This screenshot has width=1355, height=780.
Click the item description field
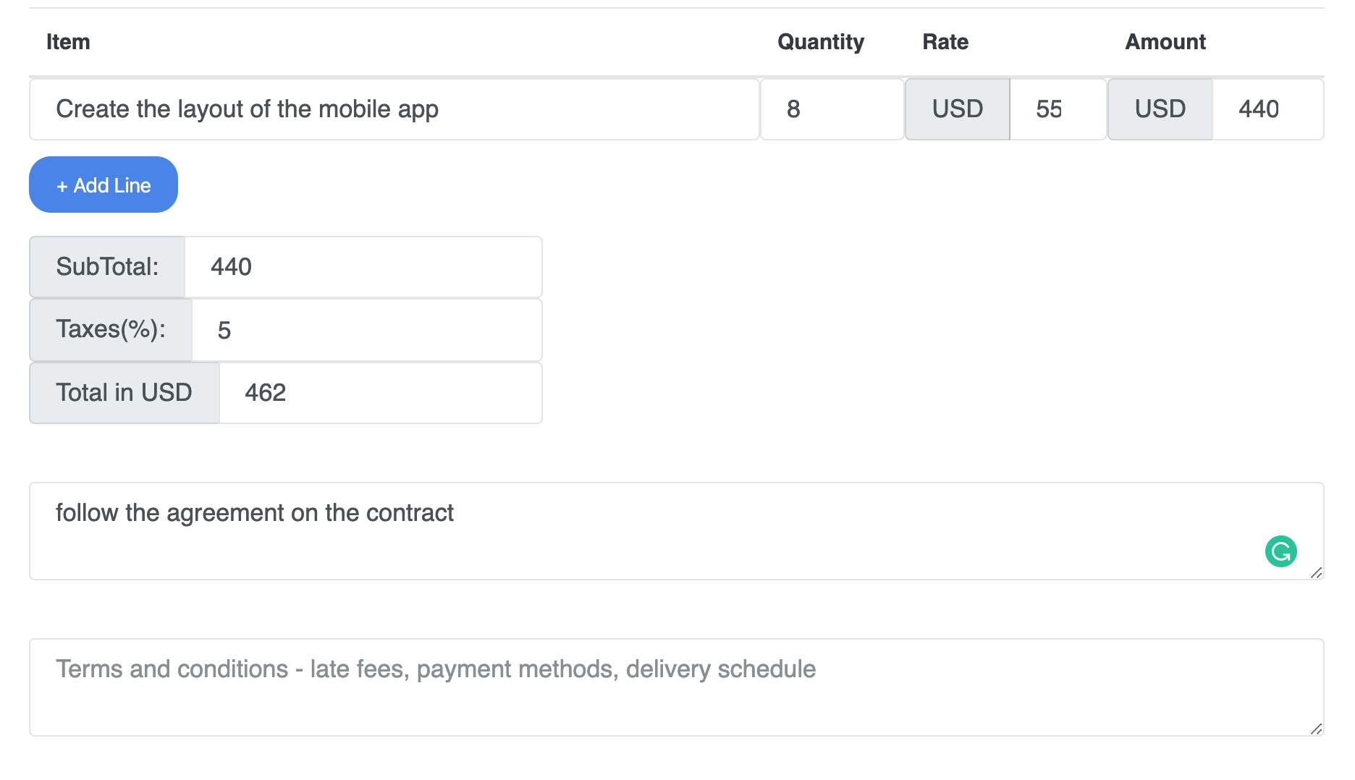click(394, 109)
